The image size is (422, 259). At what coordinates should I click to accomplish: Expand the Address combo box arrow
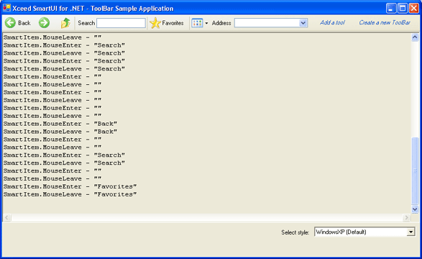[x=303, y=23]
